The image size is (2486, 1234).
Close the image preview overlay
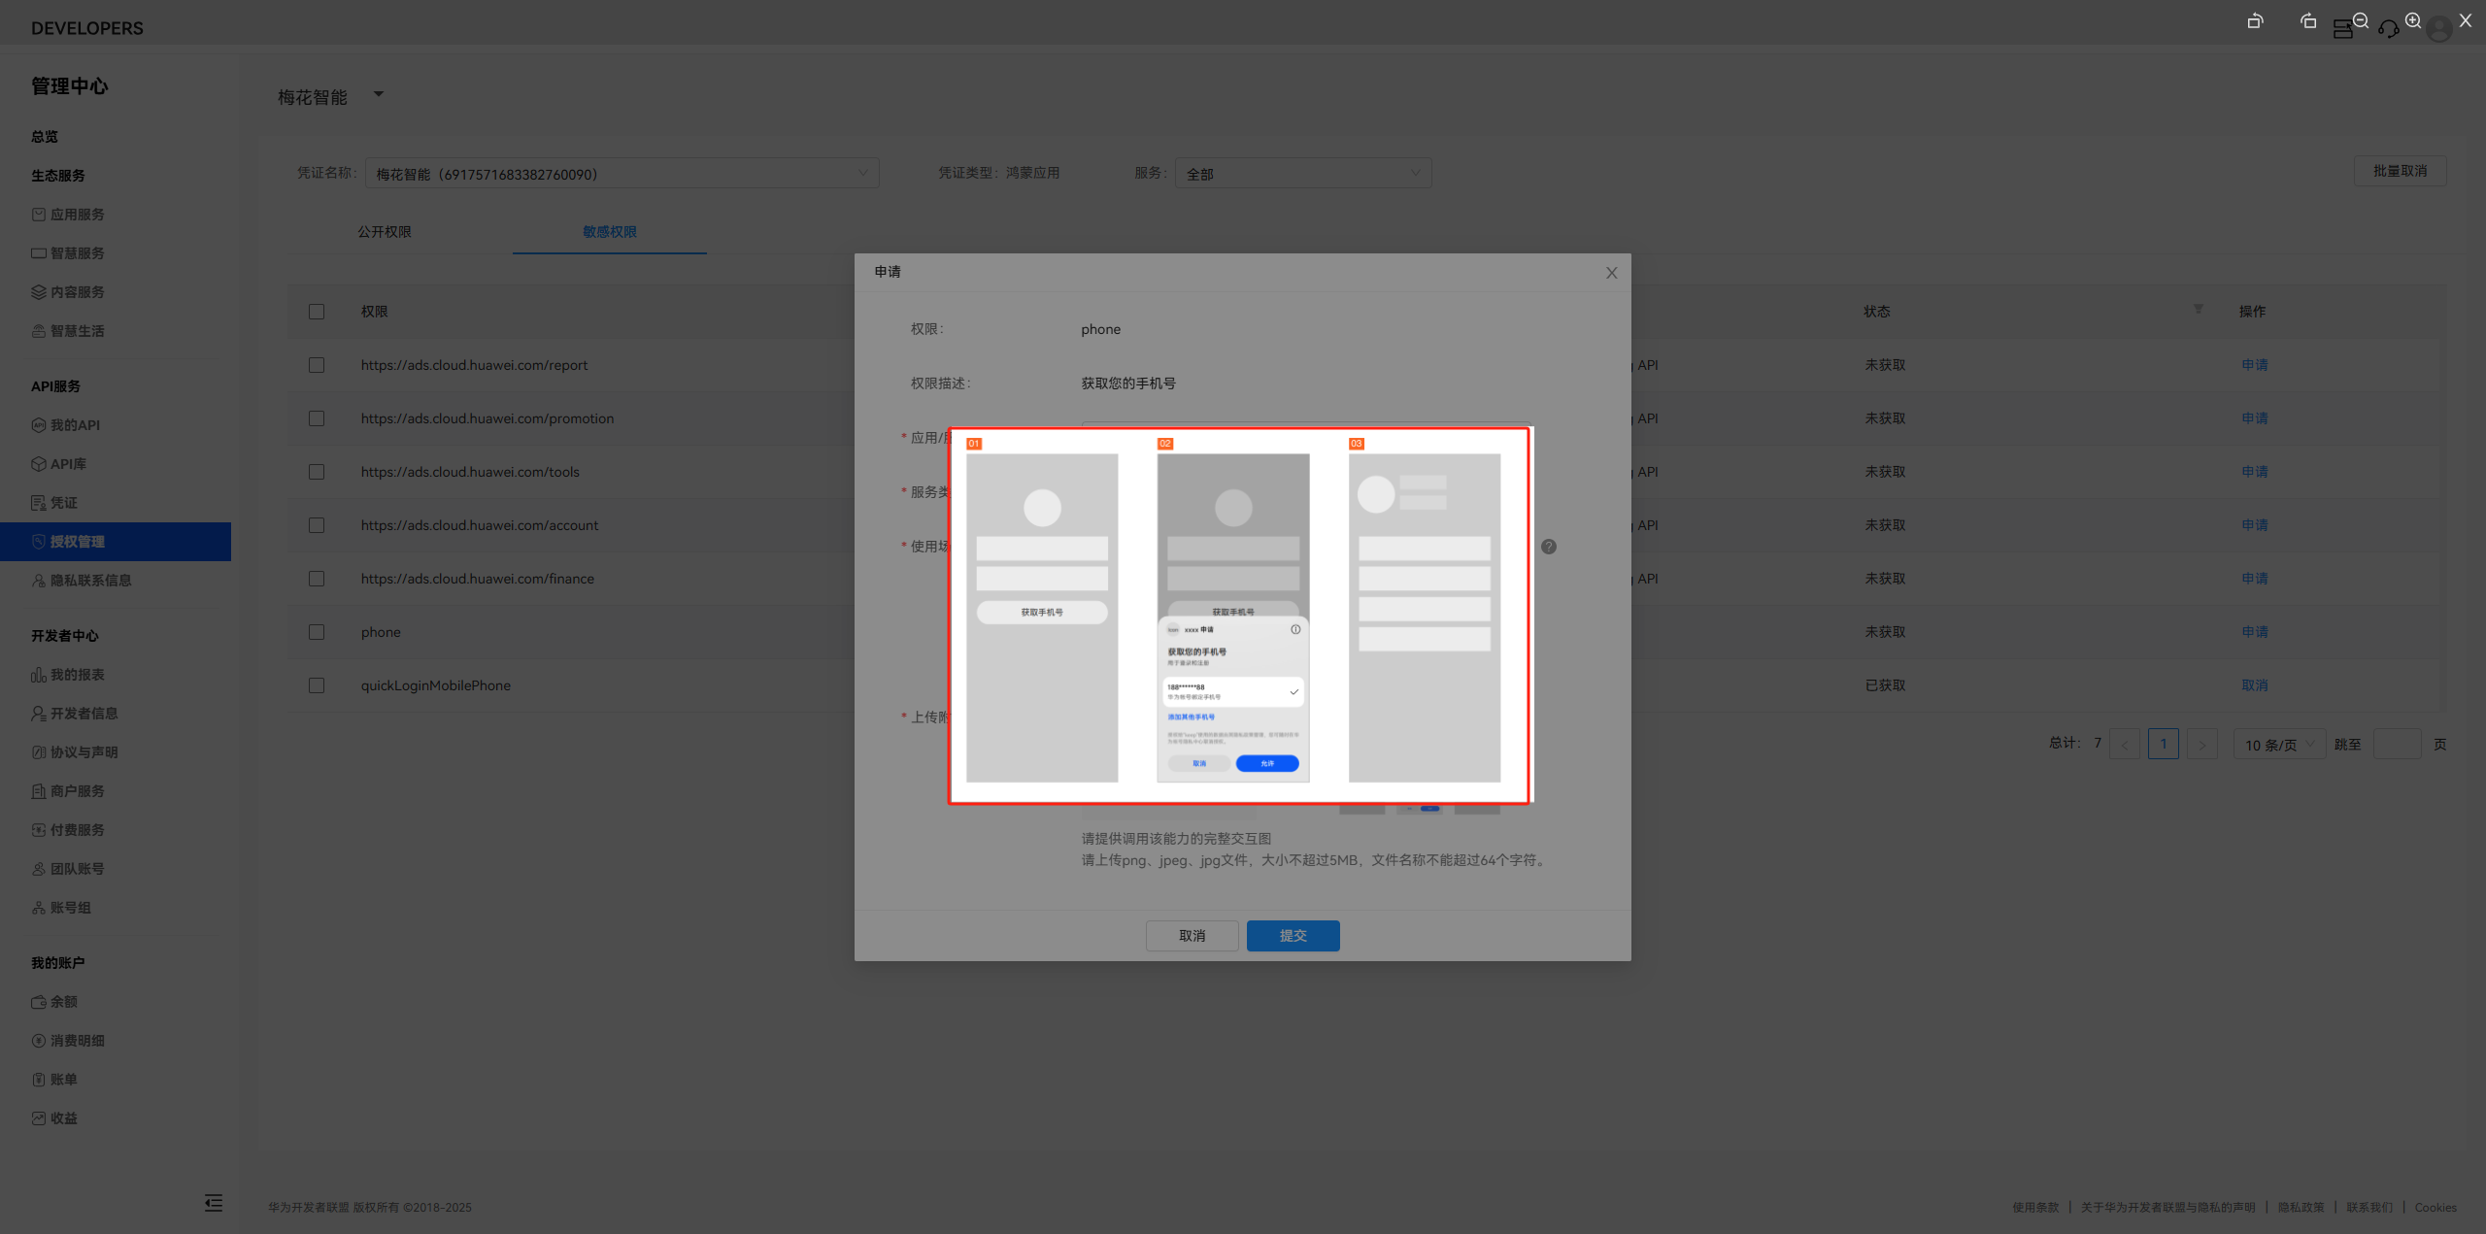tap(2466, 20)
